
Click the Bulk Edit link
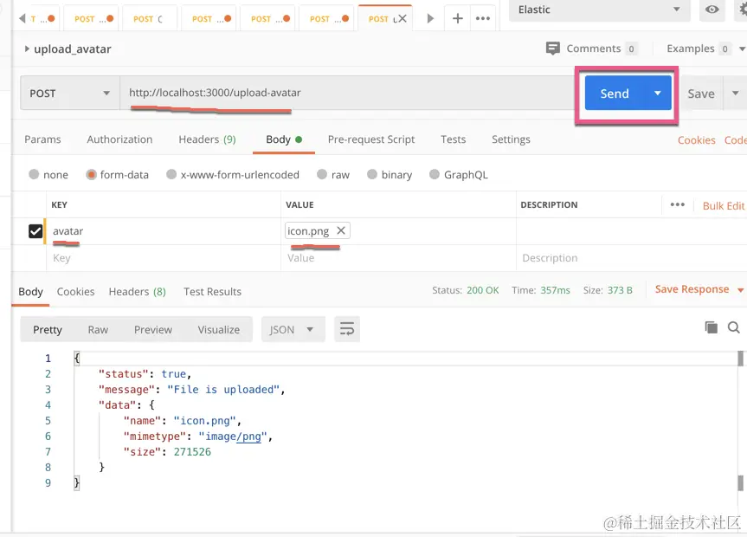point(723,205)
